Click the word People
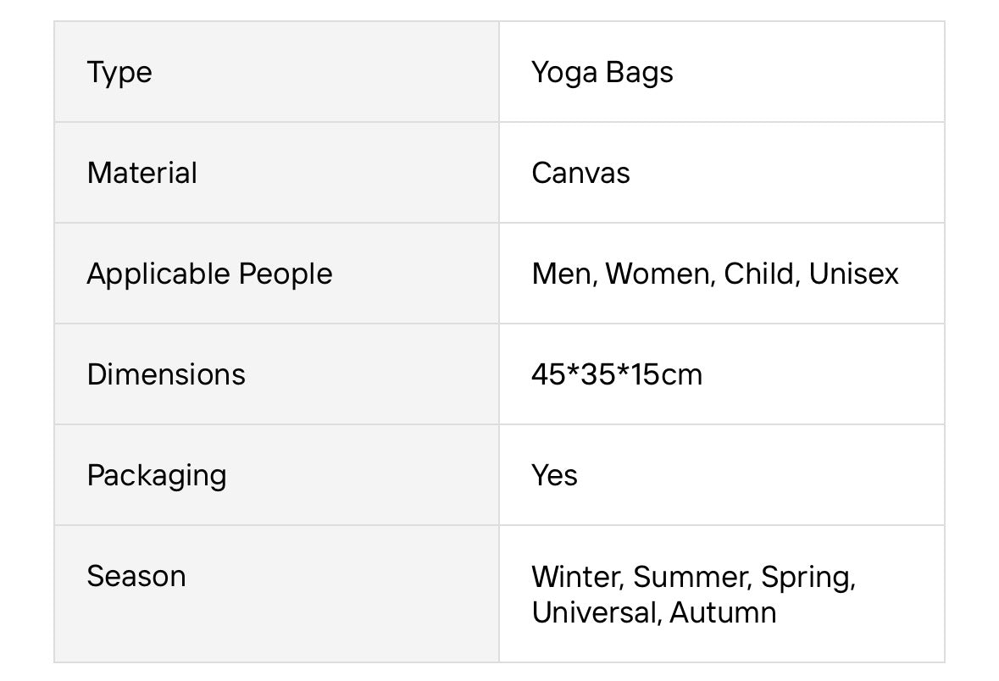999x681 pixels. point(286,274)
